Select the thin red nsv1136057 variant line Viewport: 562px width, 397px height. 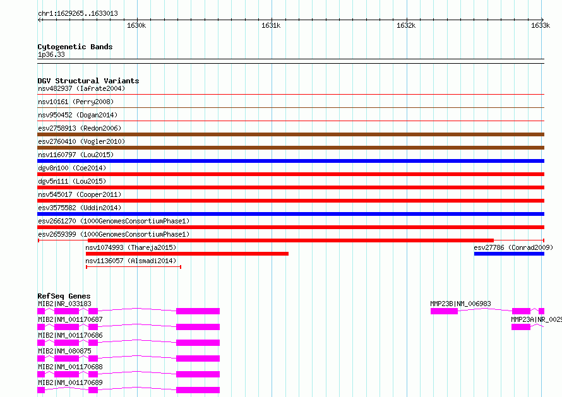[133, 267]
